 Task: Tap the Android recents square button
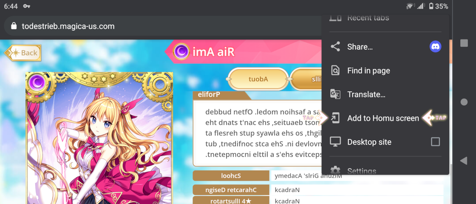464,43
